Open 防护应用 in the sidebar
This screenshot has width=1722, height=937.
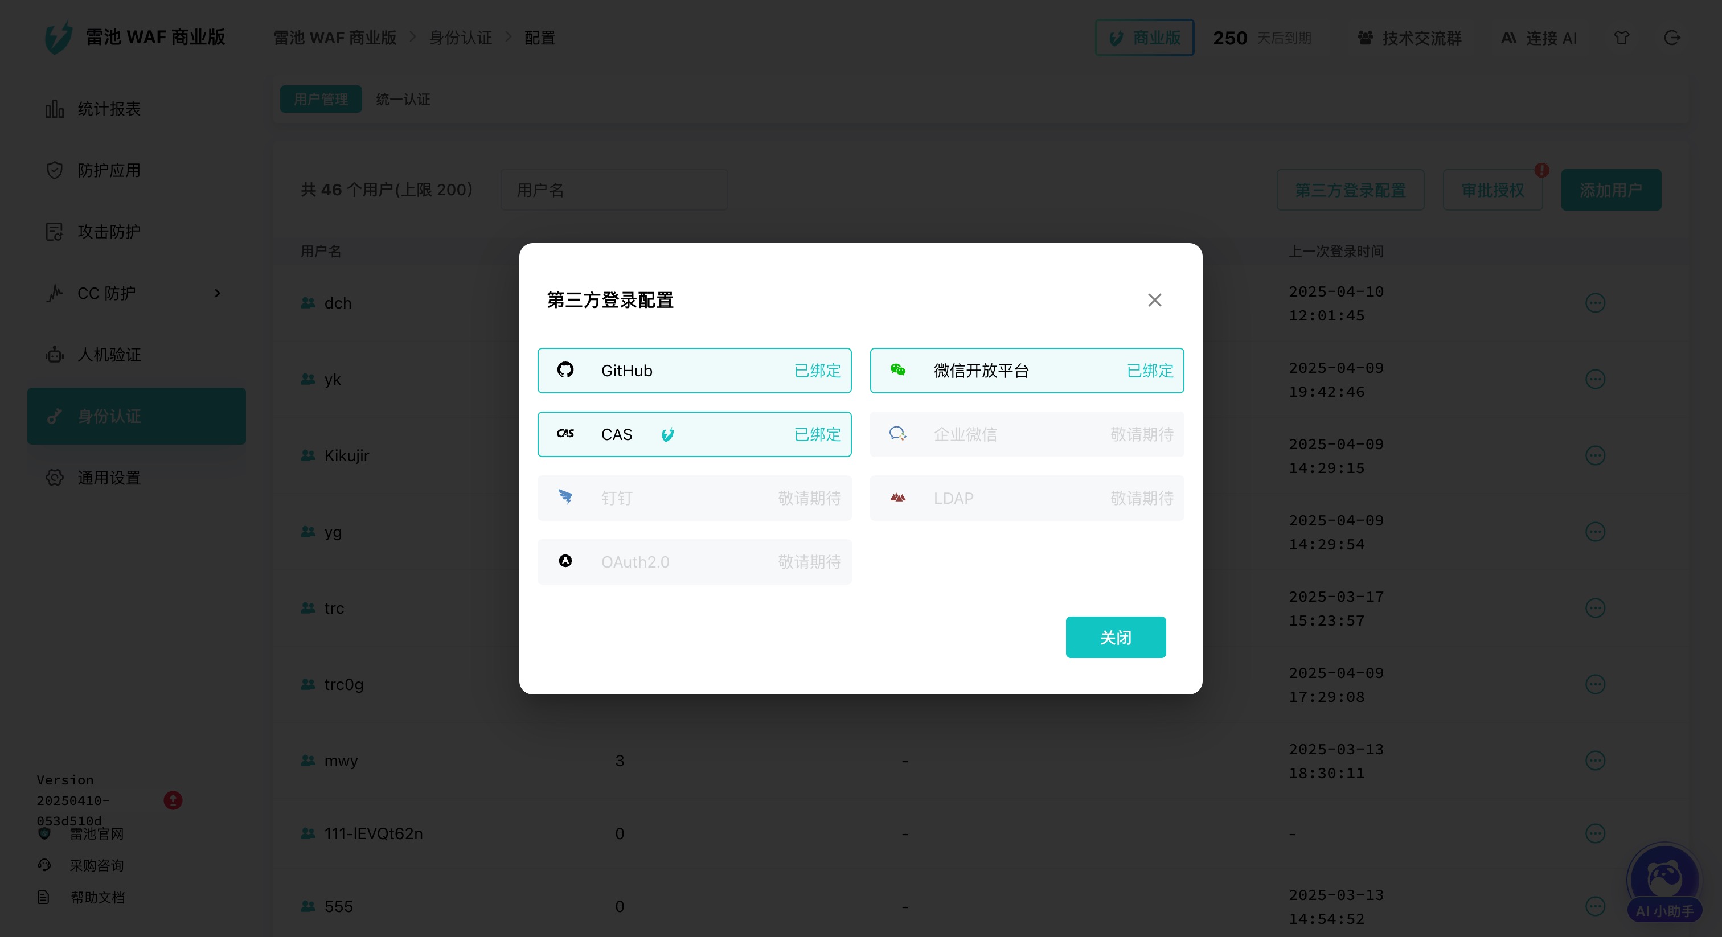(136, 170)
